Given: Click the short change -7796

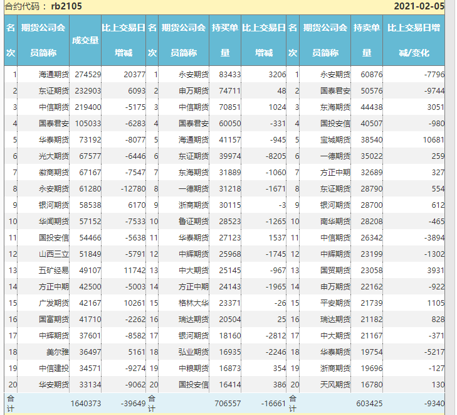Looking at the screenshot, I should (434, 75).
